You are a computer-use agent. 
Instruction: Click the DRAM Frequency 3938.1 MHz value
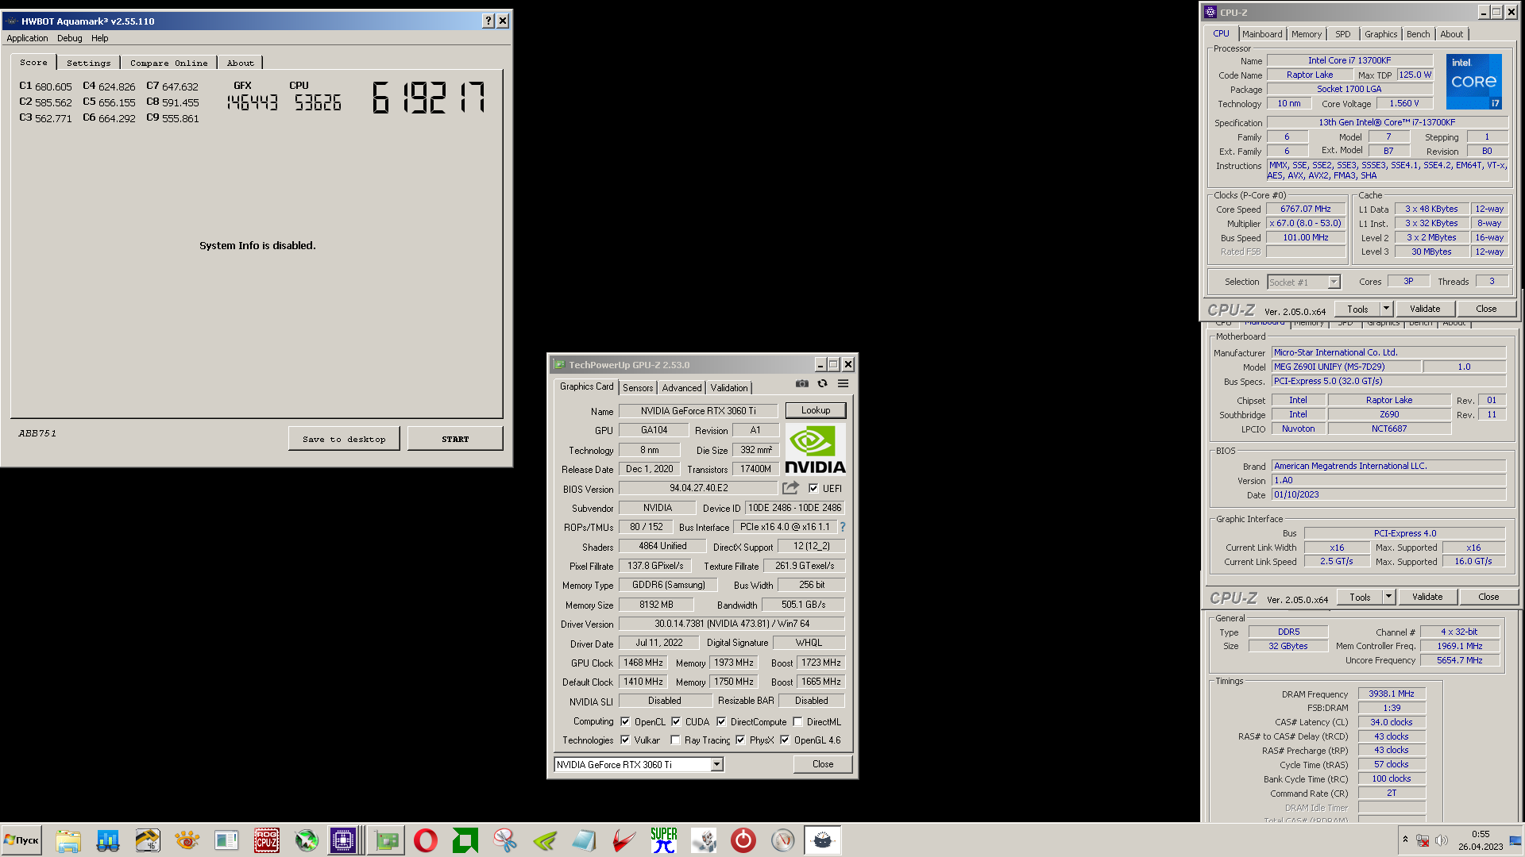(1391, 694)
